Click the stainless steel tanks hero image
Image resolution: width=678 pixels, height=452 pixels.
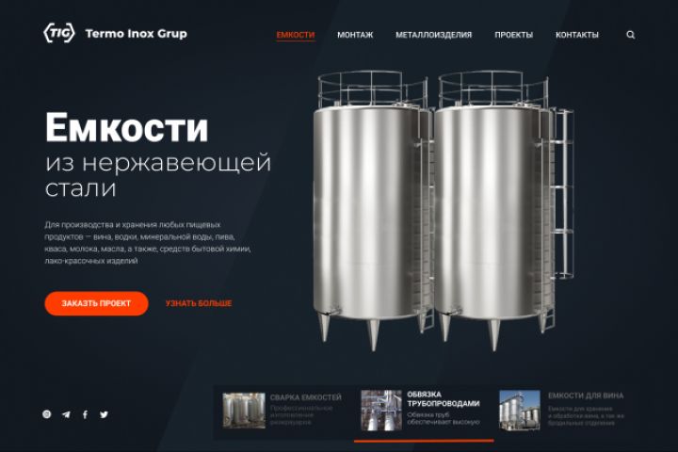444,211
